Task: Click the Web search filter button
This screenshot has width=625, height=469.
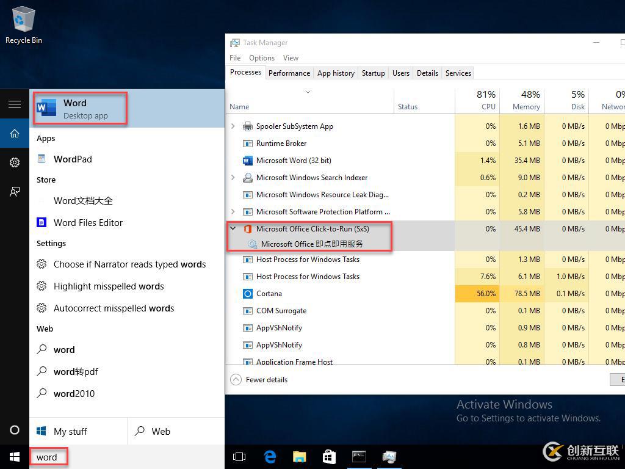Action: tap(176, 431)
